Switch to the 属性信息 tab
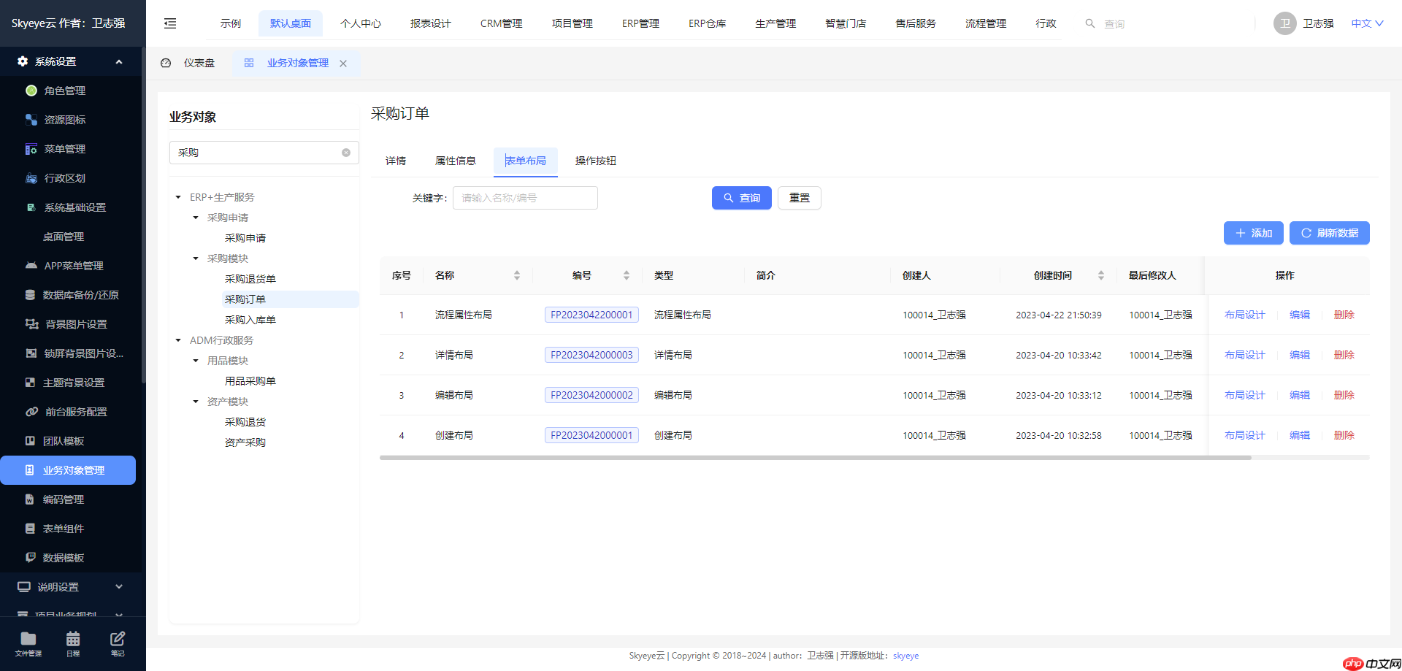This screenshot has width=1402, height=671. 456,161
